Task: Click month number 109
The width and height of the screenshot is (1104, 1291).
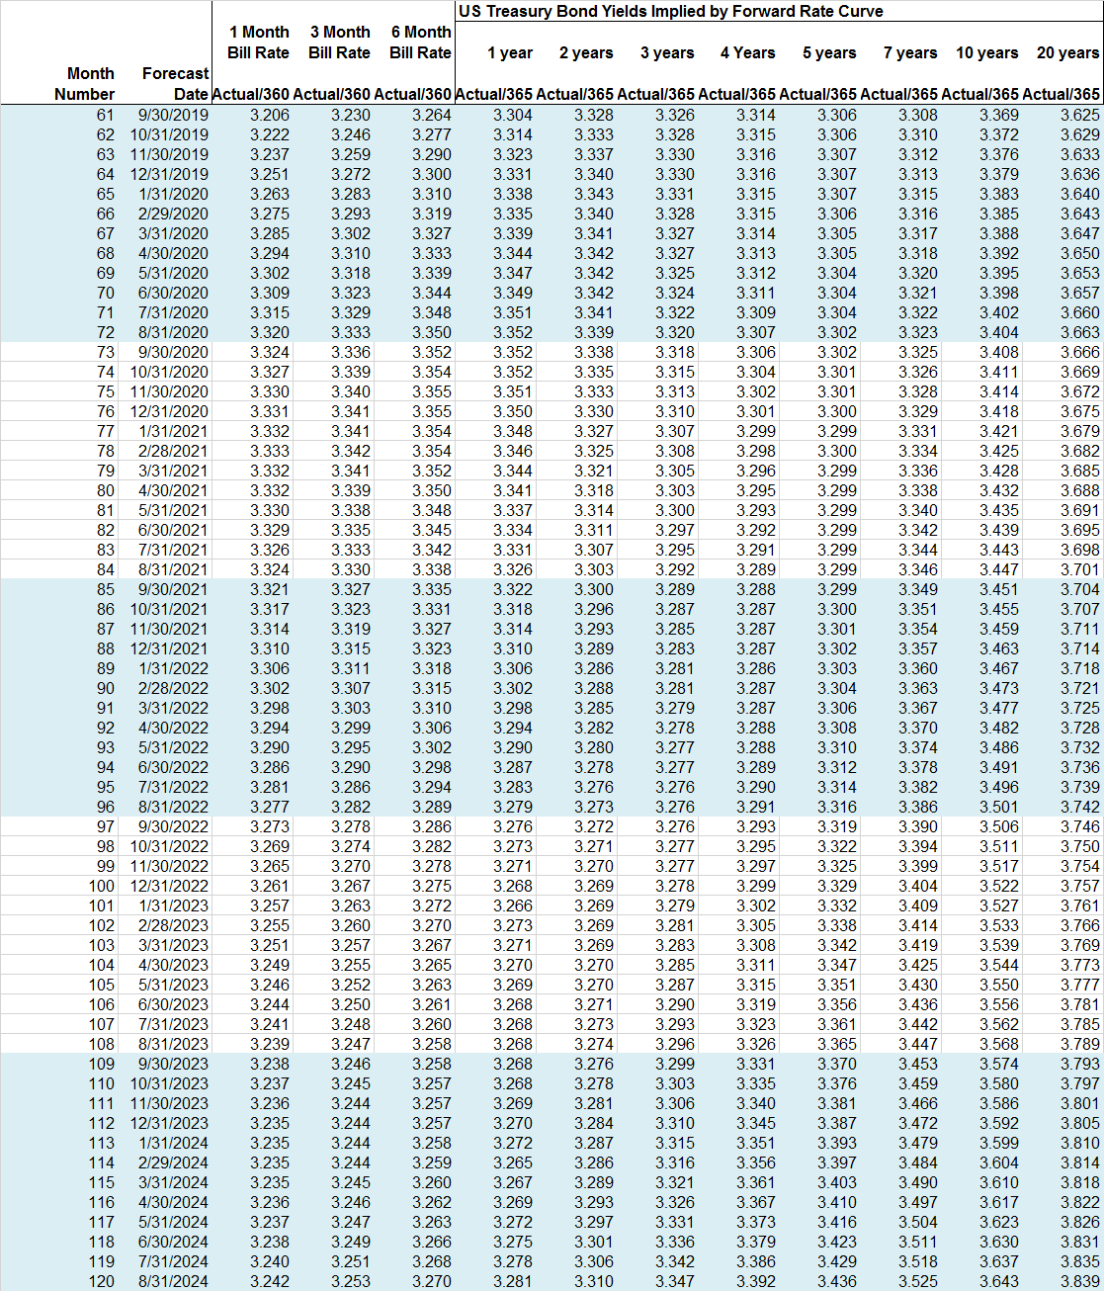Action: 101,1064
